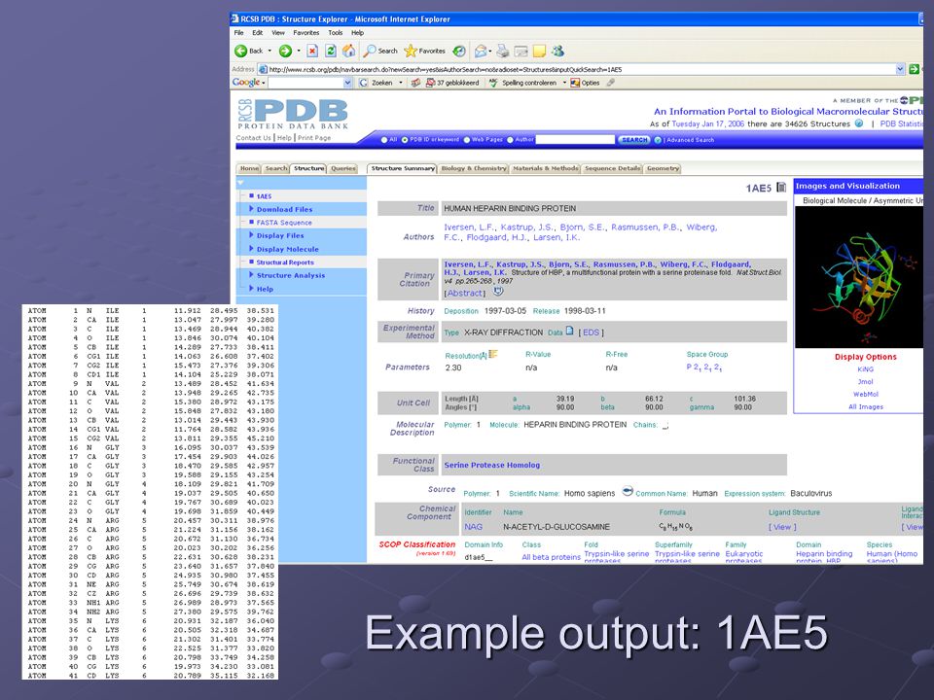
Task: Open NAG chemical component identifier link
Action: pyautogui.click(x=474, y=527)
